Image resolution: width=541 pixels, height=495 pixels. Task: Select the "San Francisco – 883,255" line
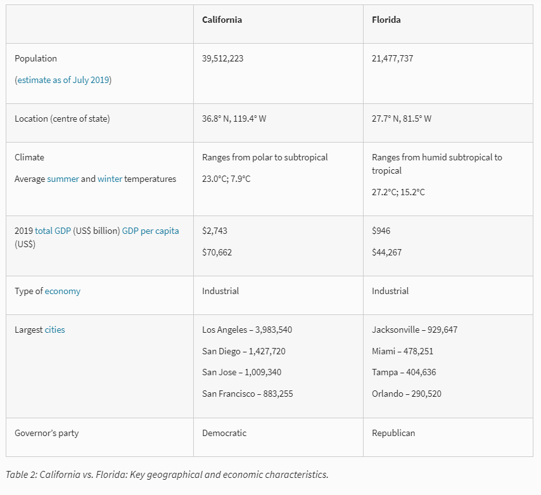(x=248, y=394)
